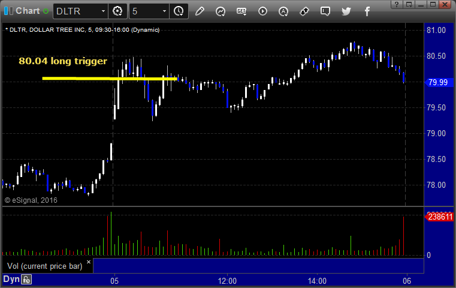Click the 78.00 price axis label
The image size is (456, 288).
click(x=436, y=185)
